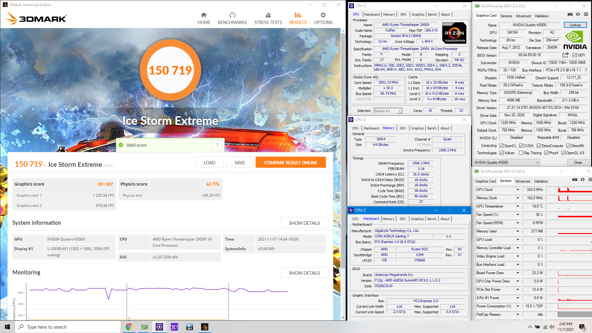Open the Advanced tab in GPU-Z Graphics Card window
This screenshot has width=592, height=333.
click(x=523, y=16)
